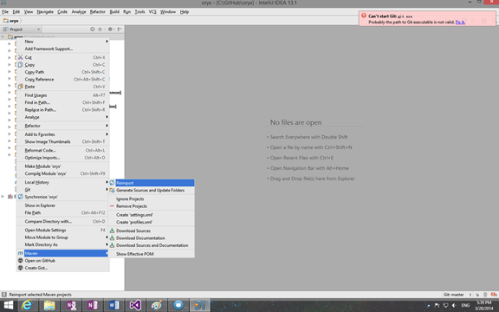This screenshot has width=499, height=312.
Task: Click Download Documentation entry
Action: 152,237
